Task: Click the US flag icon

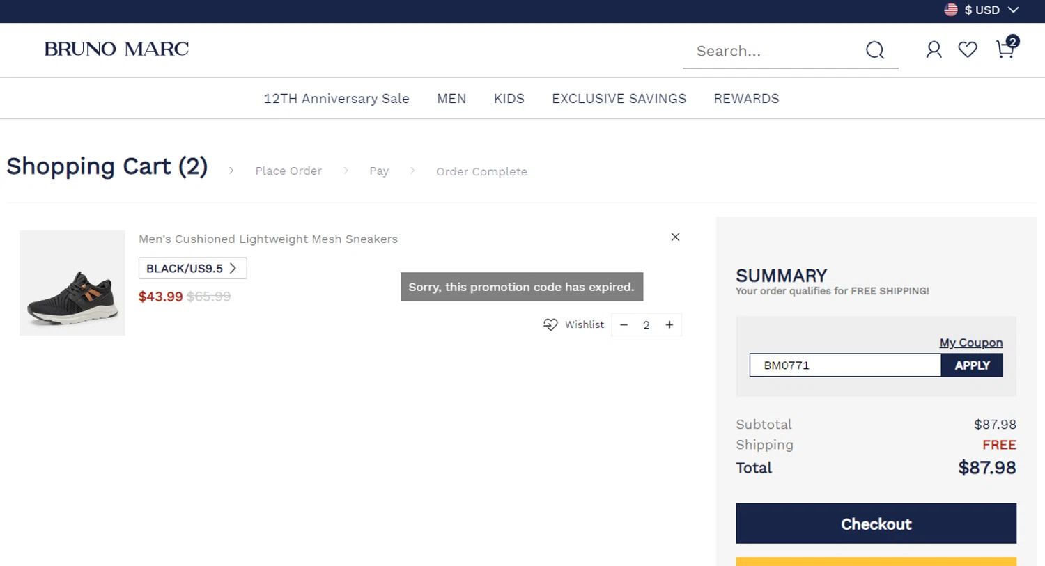Action: point(950,10)
